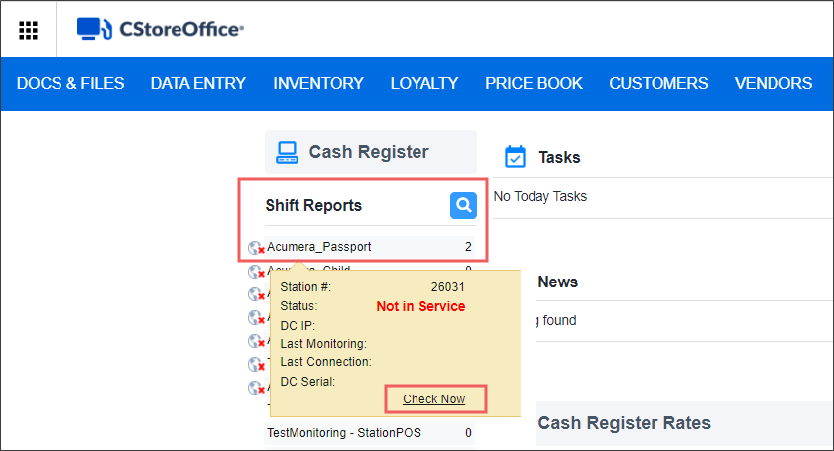Click the CStoreOffice logo
834x451 pixels.
coord(161,30)
